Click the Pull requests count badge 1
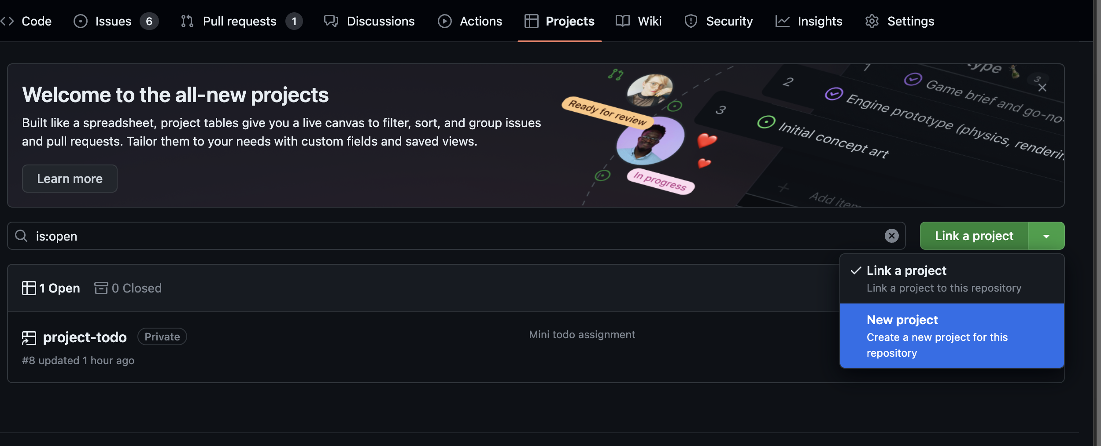The height and width of the screenshot is (446, 1101). click(294, 21)
